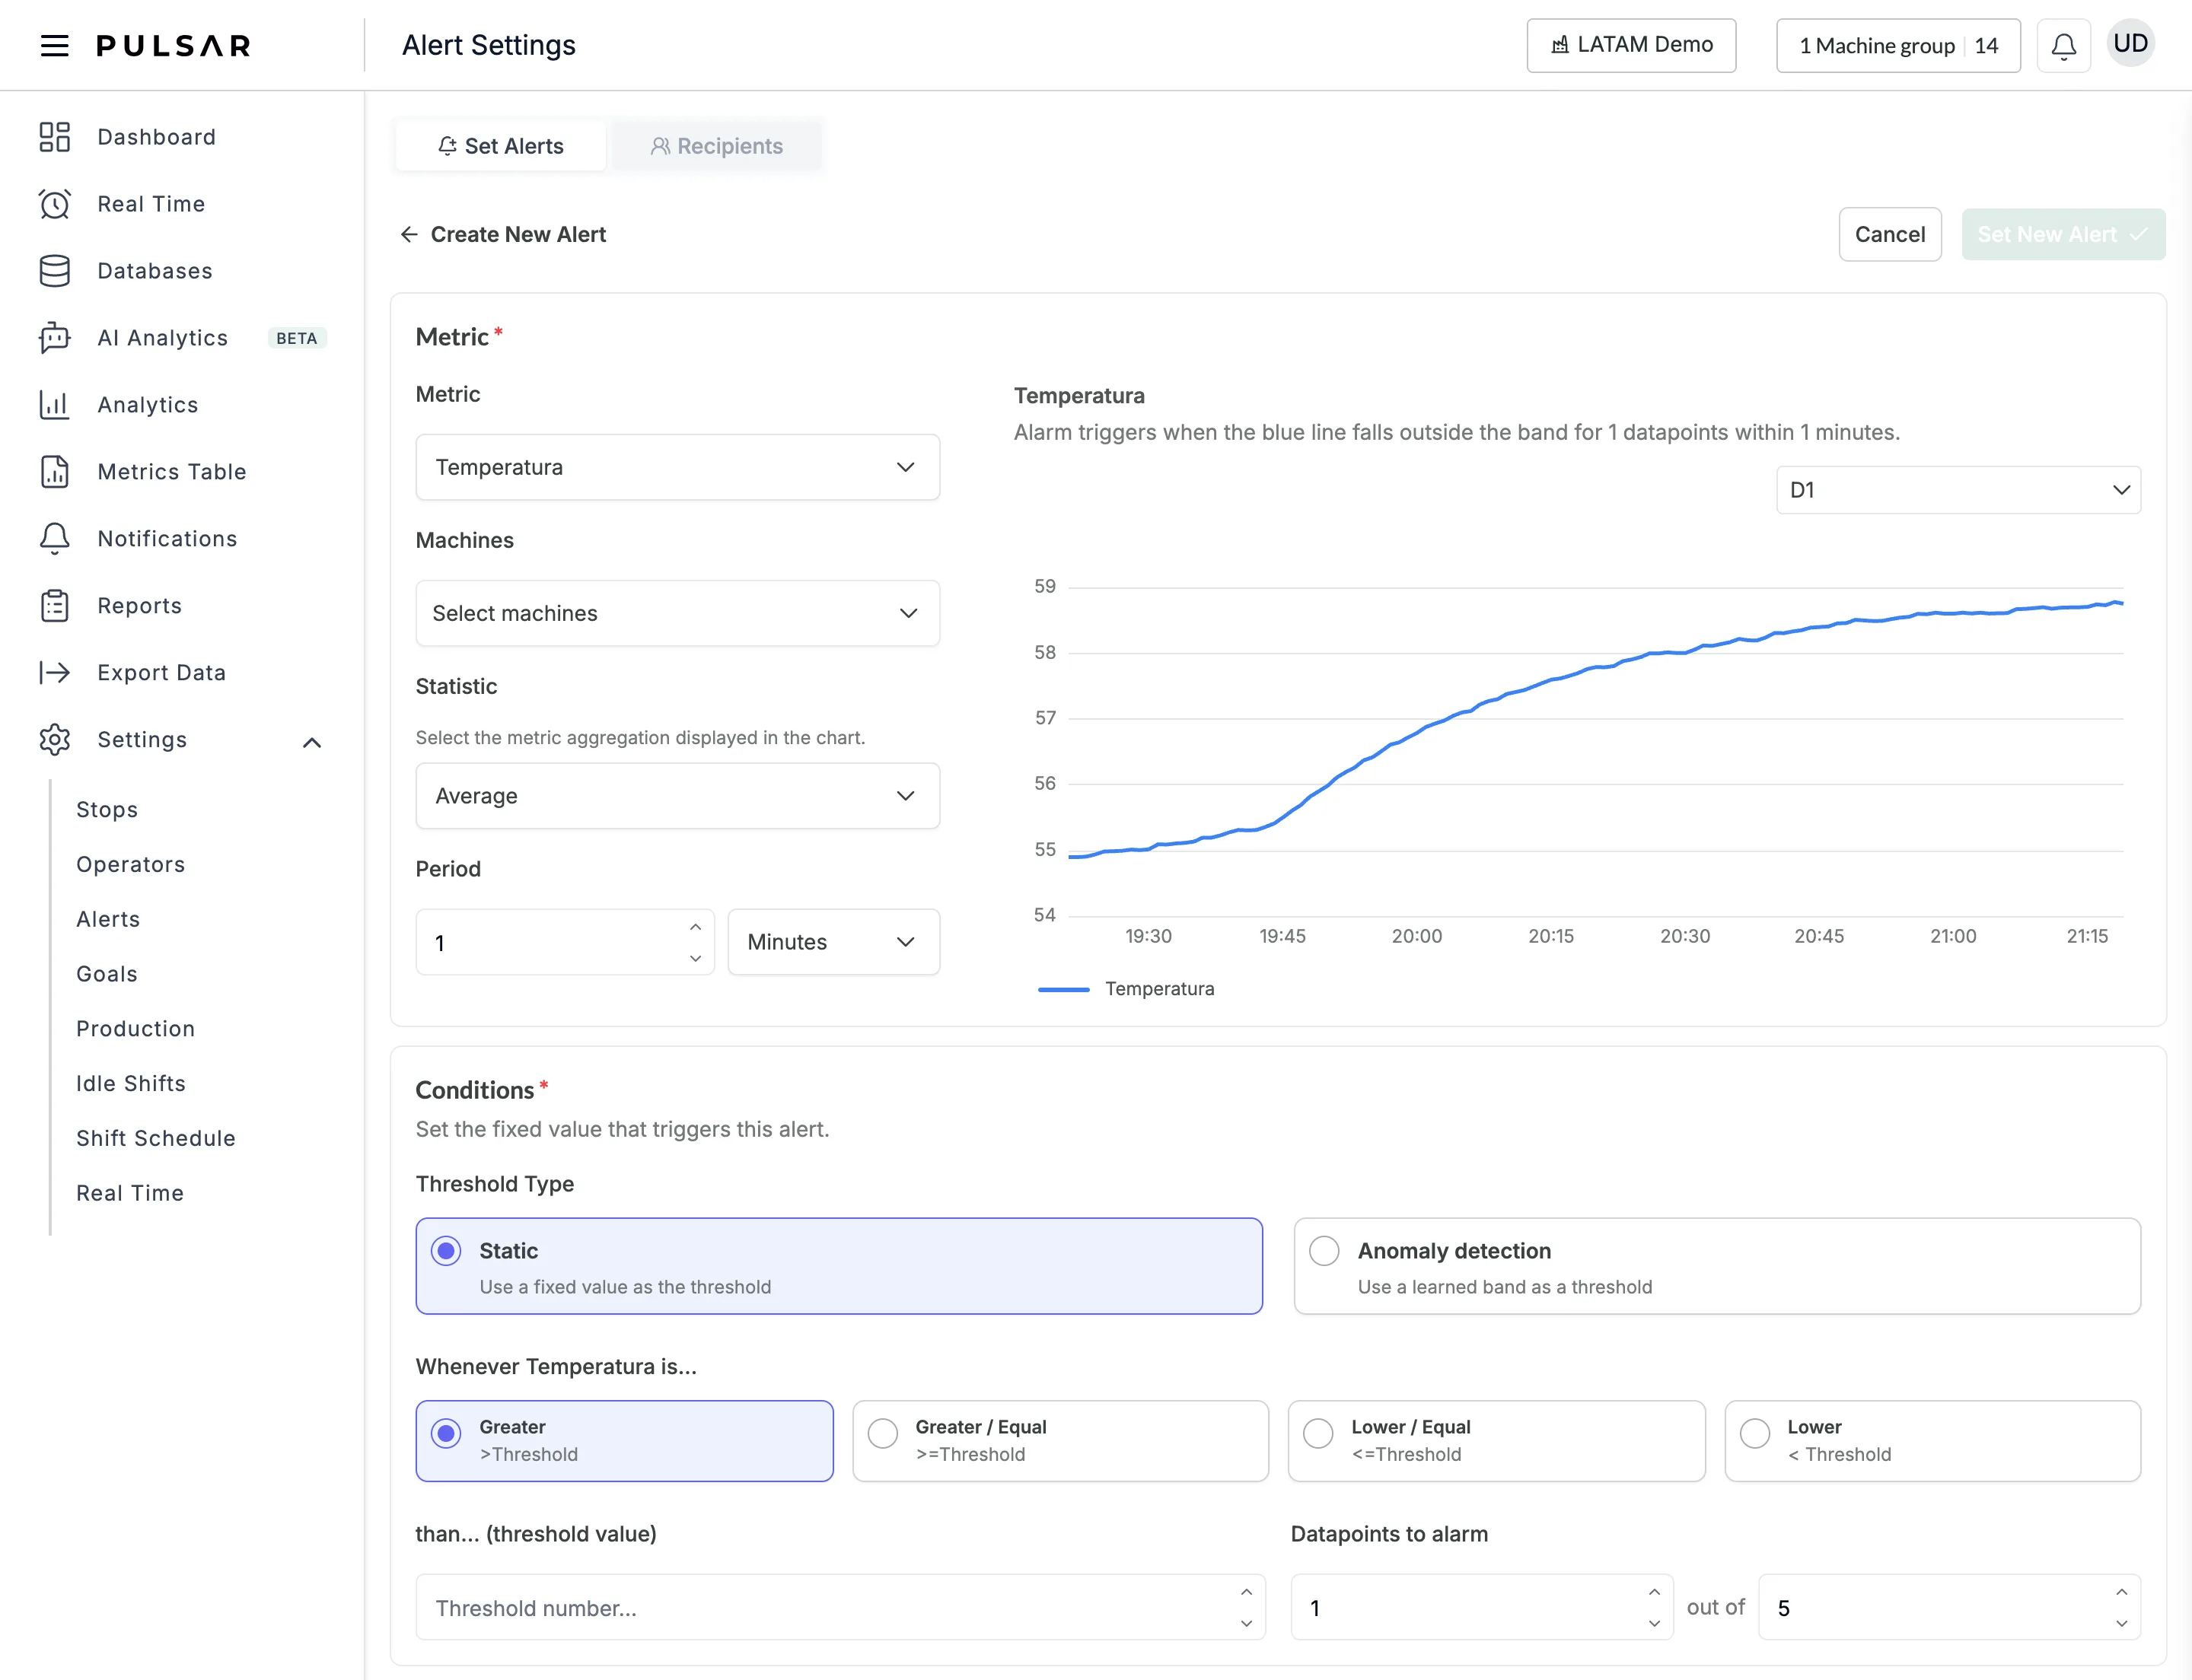Choose the Lower < Threshold option

[1933, 1441]
